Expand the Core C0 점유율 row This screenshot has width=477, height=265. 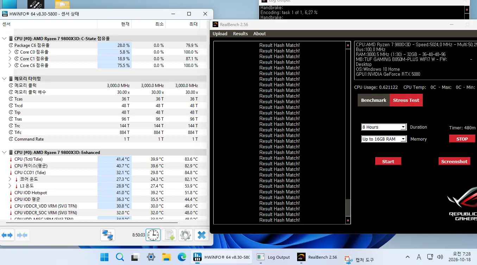10,52
